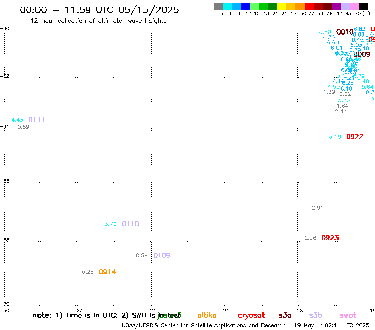Click the gray wave height value '2.14'
The width and height of the screenshot is (375, 330).
pos(341,111)
